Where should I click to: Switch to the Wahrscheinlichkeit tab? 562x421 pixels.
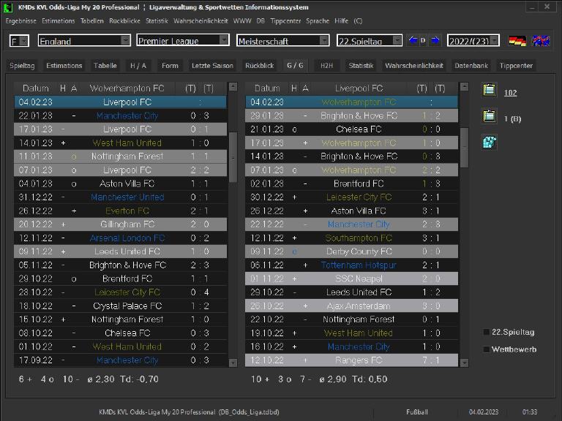click(x=414, y=66)
